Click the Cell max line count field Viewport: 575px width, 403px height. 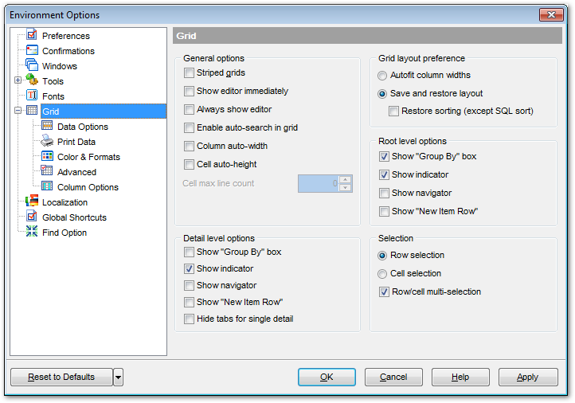pyautogui.click(x=319, y=184)
